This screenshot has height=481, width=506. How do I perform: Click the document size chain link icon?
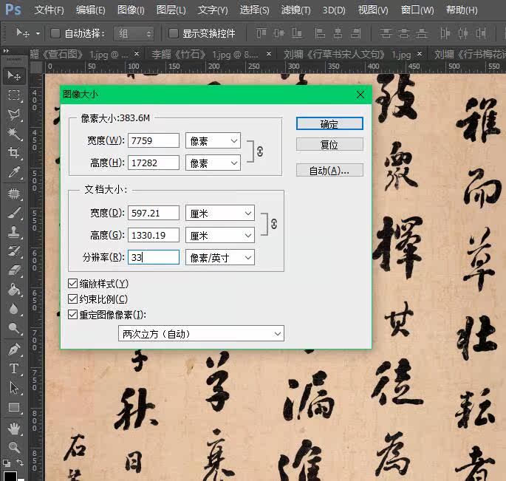[274, 224]
